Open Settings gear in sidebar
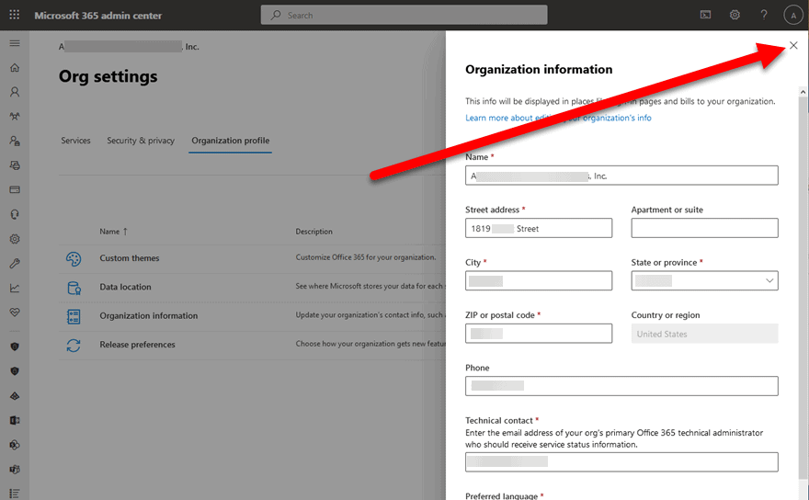The height and width of the screenshot is (500, 809). pyautogui.click(x=15, y=239)
